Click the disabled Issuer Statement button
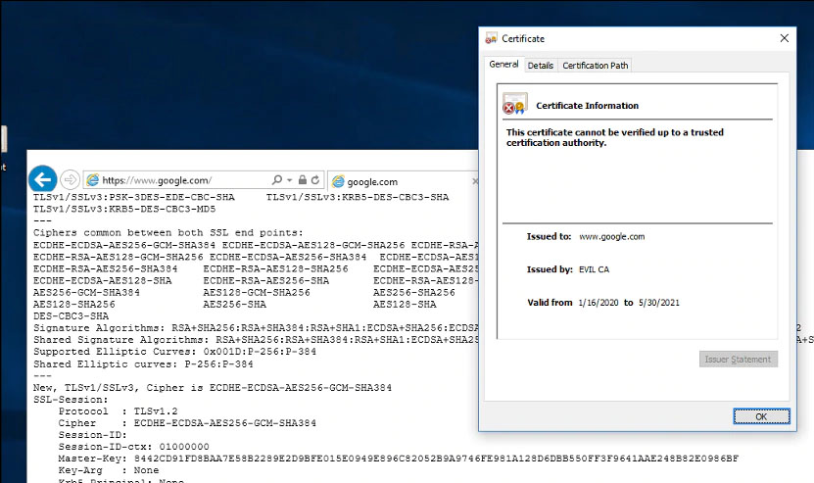814x483 pixels. pyautogui.click(x=739, y=360)
